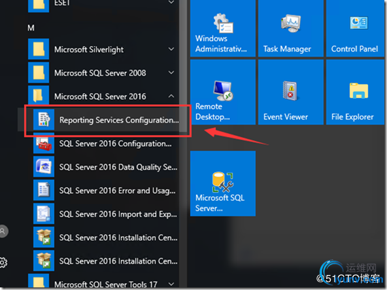Click user account icon in Start sidebar
This screenshot has height=290, width=387.
[x=3, y=231]
